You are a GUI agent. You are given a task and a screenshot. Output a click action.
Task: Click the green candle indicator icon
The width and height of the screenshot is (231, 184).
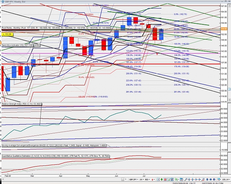[x=162, y=180]
